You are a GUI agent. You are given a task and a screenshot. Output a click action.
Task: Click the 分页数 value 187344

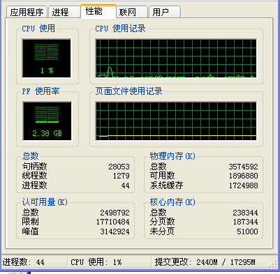pyautogui.click(x=245, y=222)
